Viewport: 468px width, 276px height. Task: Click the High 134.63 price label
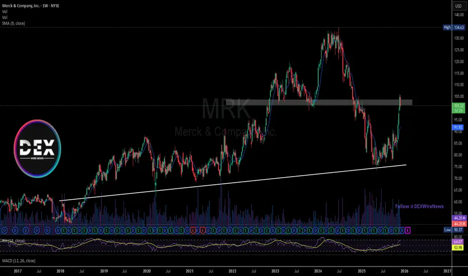point(453,28)
